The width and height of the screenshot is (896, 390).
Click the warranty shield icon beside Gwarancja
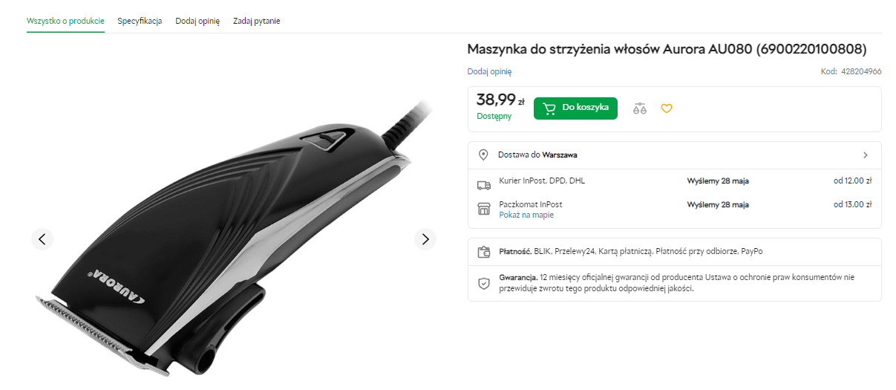tap(484, 283)
